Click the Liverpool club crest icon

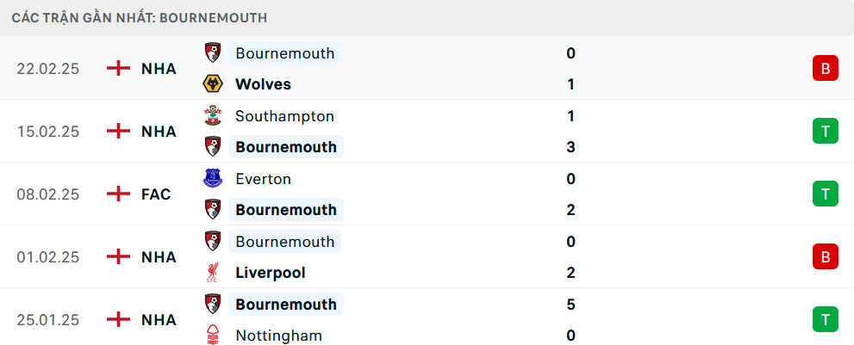point(212,273)
